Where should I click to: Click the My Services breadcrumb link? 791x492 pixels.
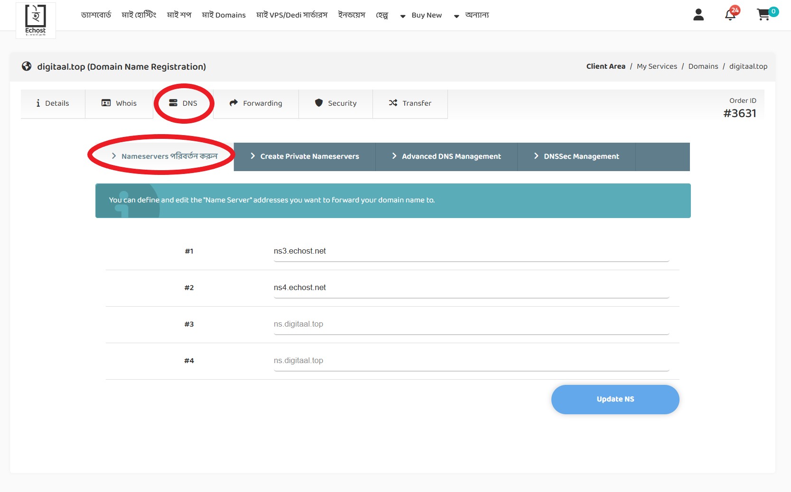point(657,66)
